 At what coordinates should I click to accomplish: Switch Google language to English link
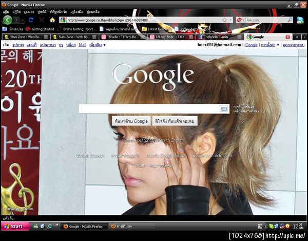177,140
